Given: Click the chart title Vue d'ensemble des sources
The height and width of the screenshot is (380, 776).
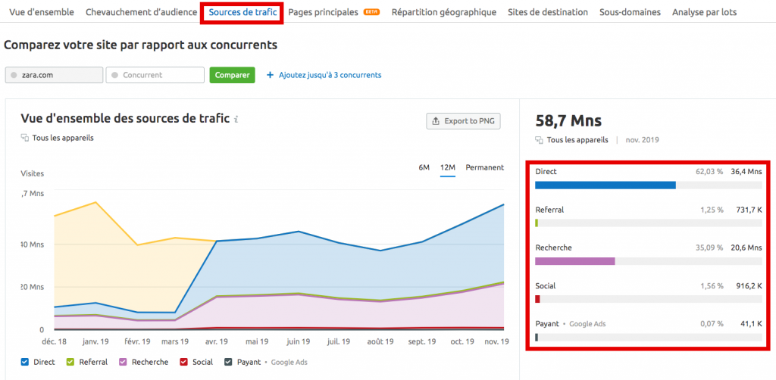Looking at the screenshot, I should pos(125,119).
